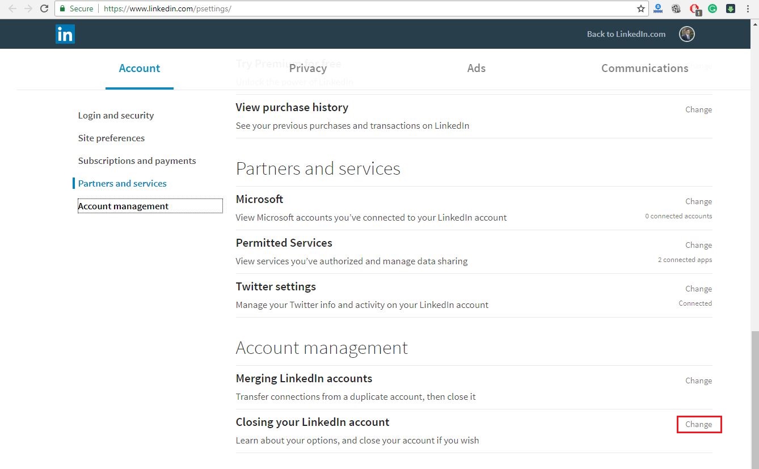Switch to the Account tab
This screenshot has width=759, height=469.
[140, 69]
